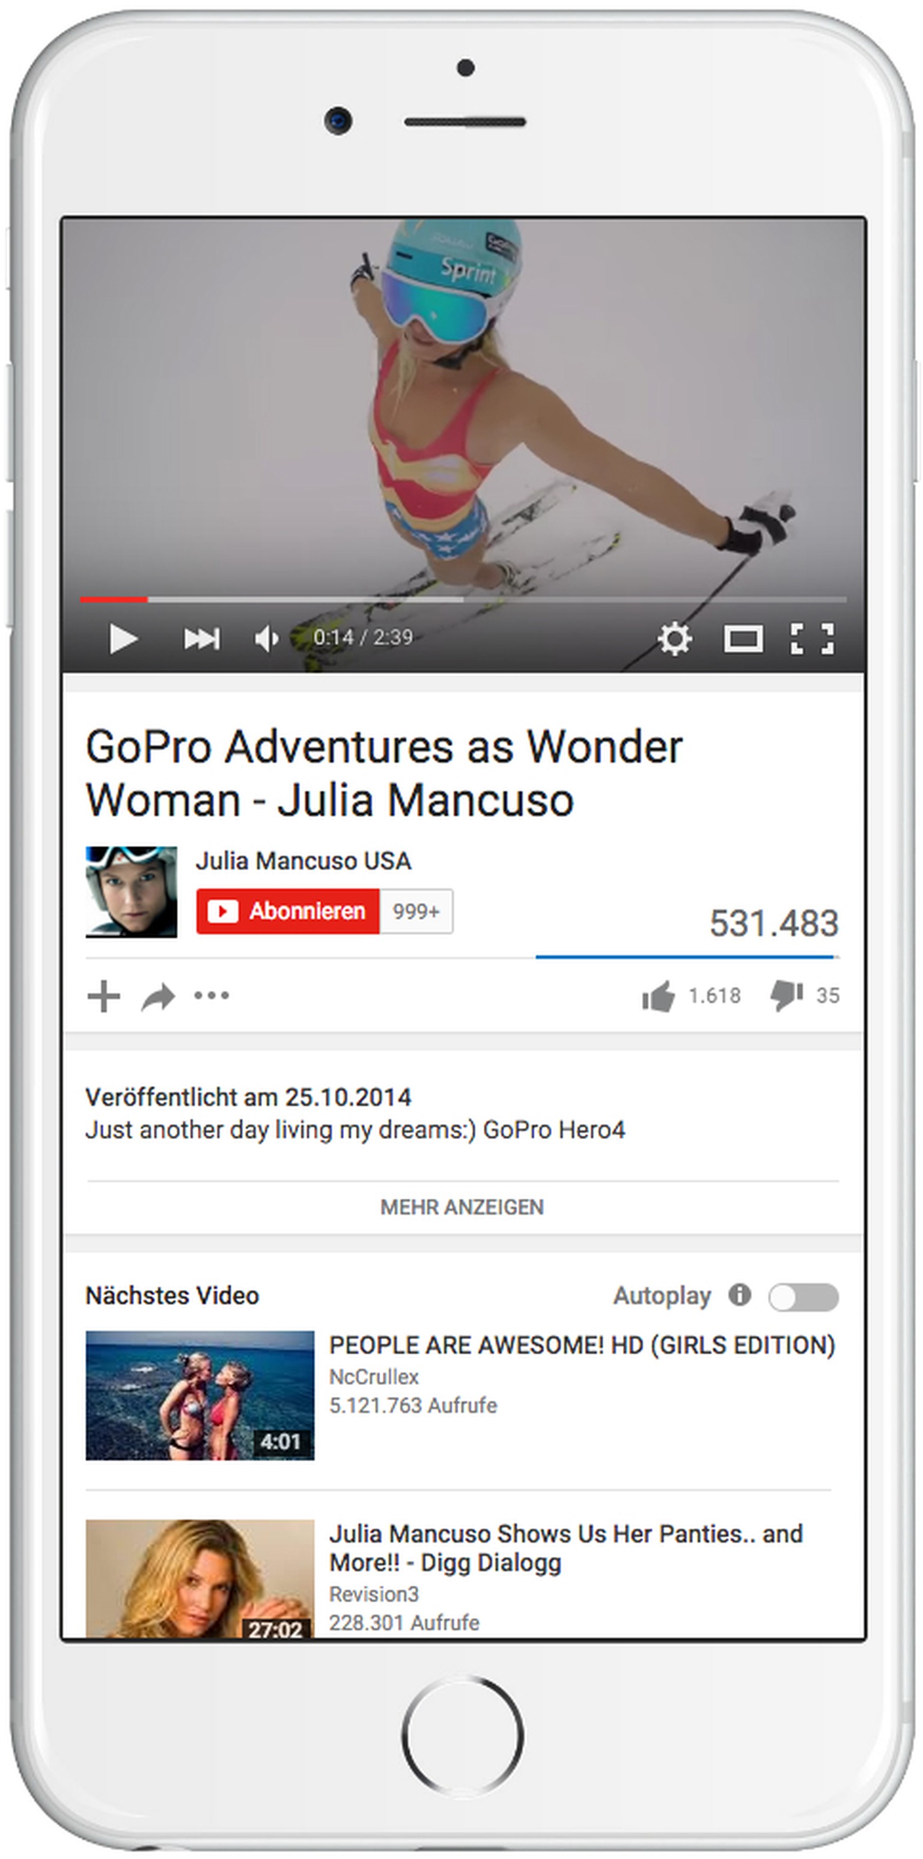Show Autoplay info icon
Screen dimensions: 923x1859
pos(740,1295)
